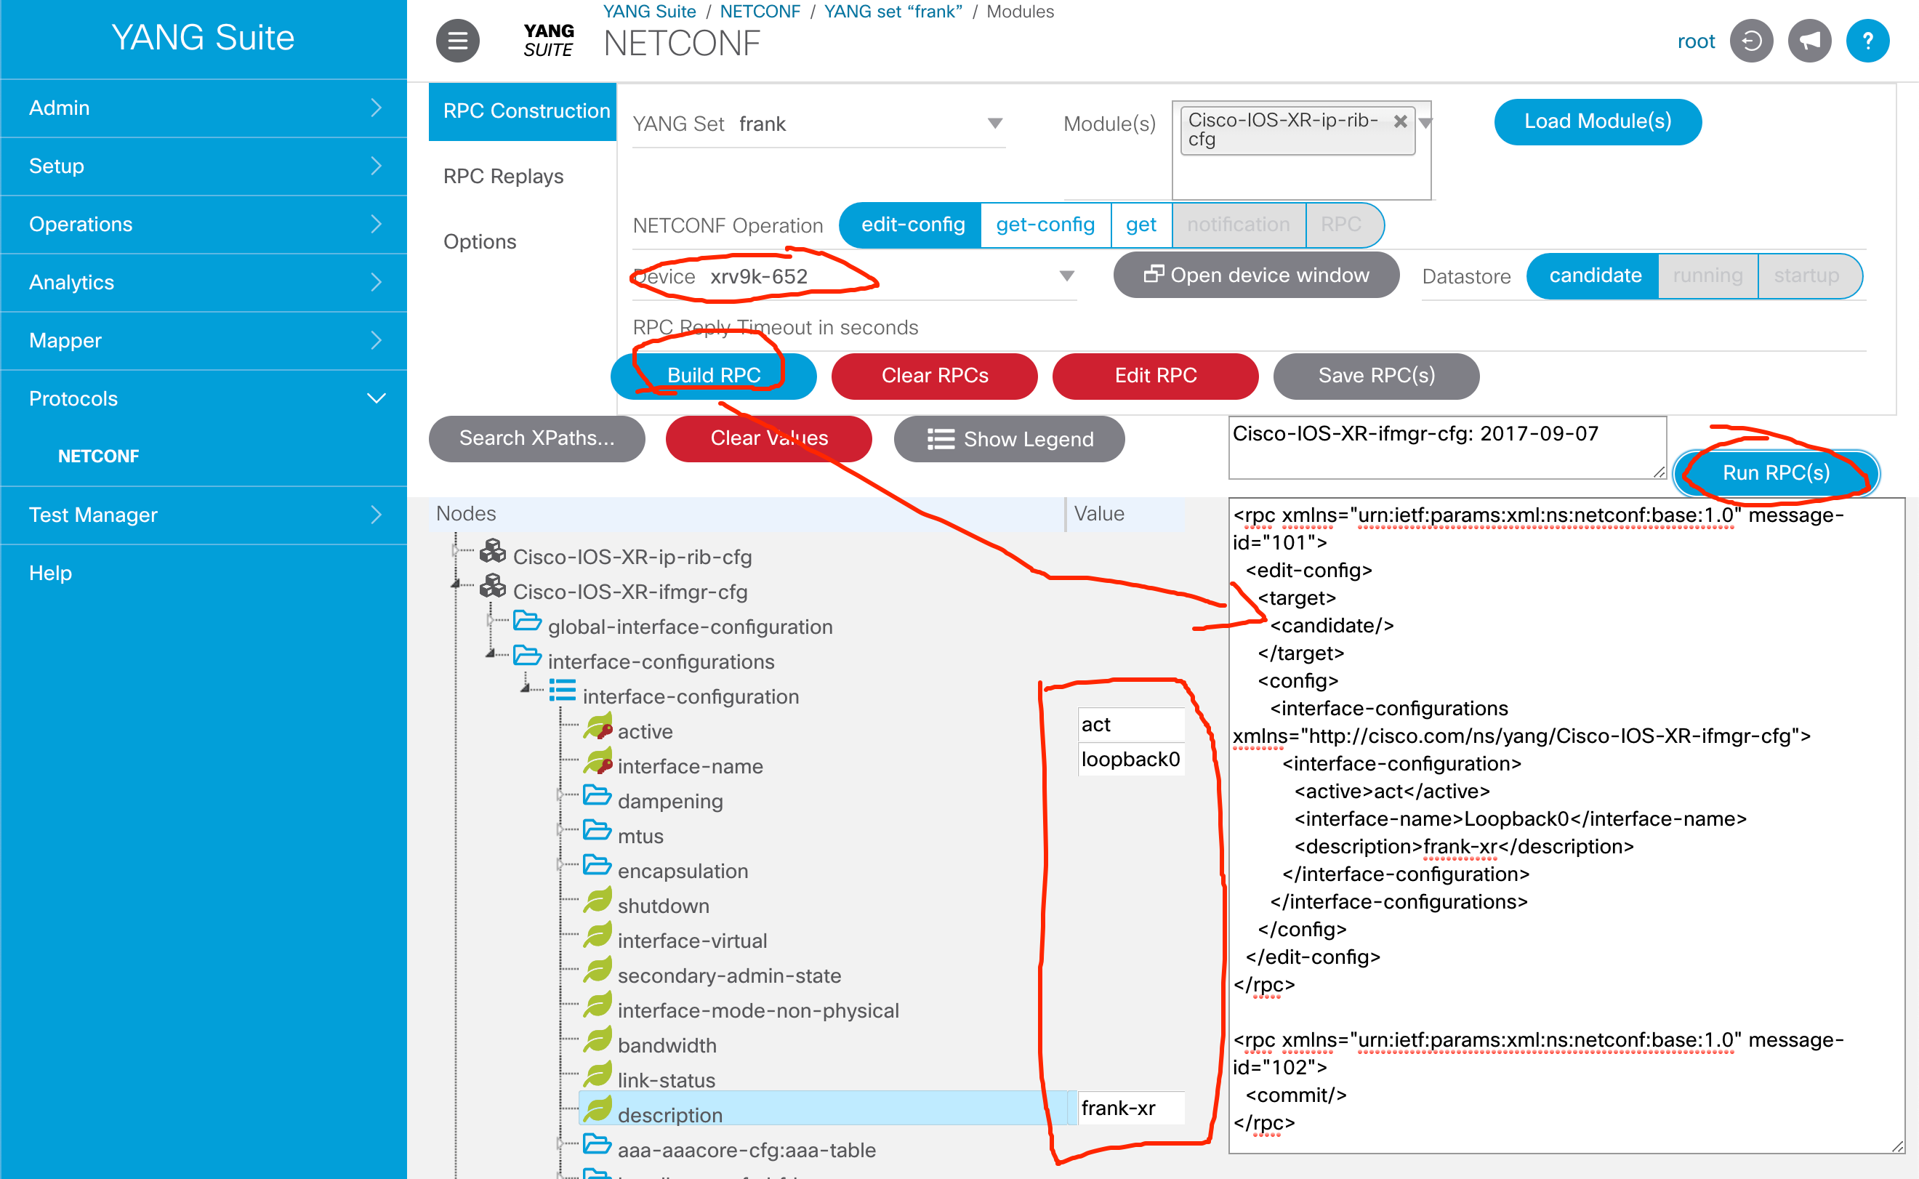Click the RPC Reply Timeout input field
1919x1179 pixels.
1248,329
